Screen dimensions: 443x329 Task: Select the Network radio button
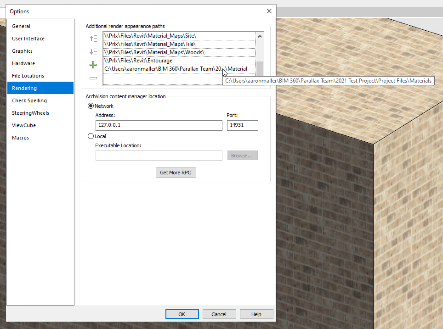(x=91, y=106)
